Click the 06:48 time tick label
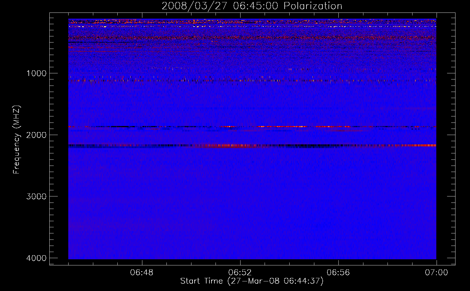 (x=142, y=273)
